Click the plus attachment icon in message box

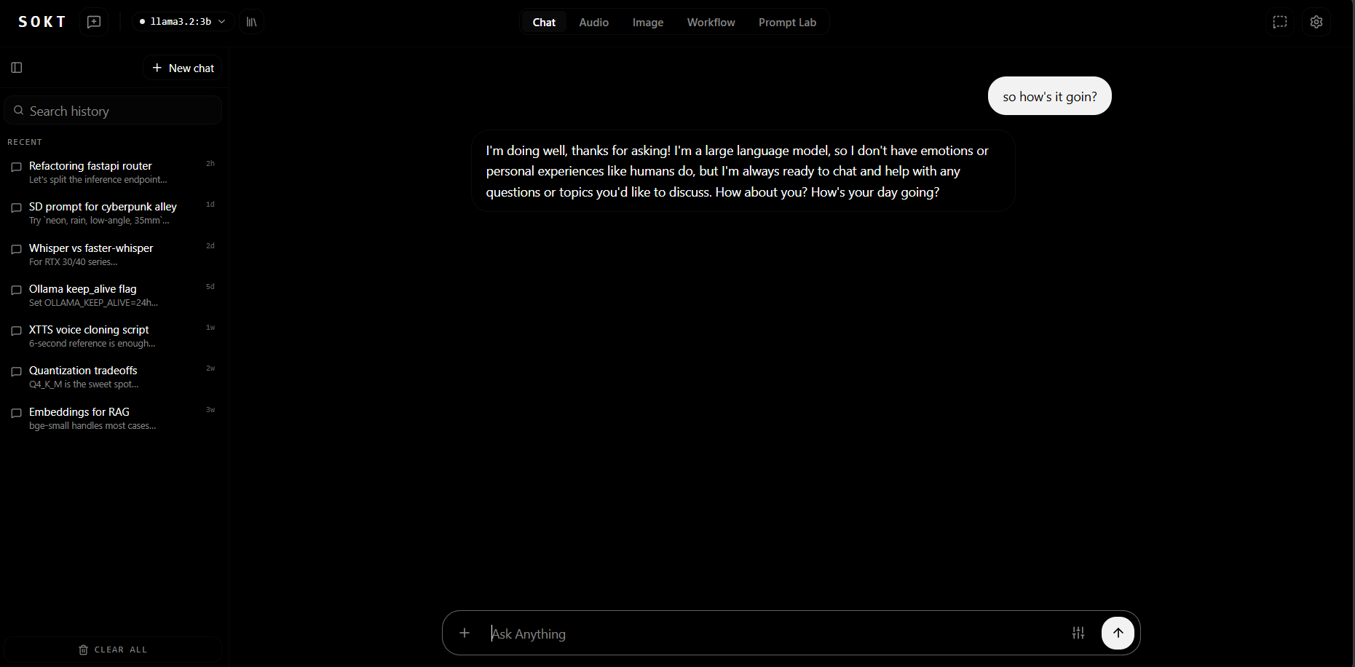tap(465, 633)
